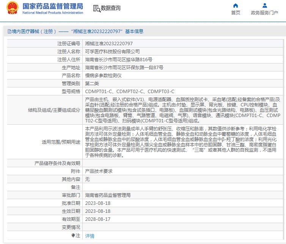Click the 注册证编号 row label
The width and height of the screenshot is (286, 244).
(69, 43)
